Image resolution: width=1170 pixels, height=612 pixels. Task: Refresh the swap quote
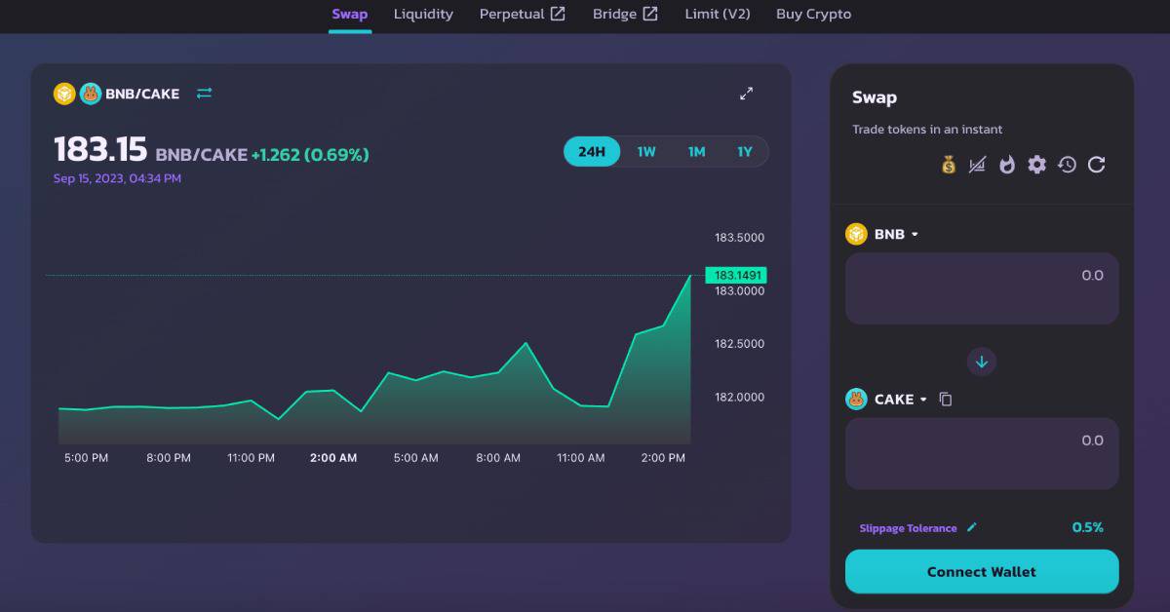[x=1096, y=165]
